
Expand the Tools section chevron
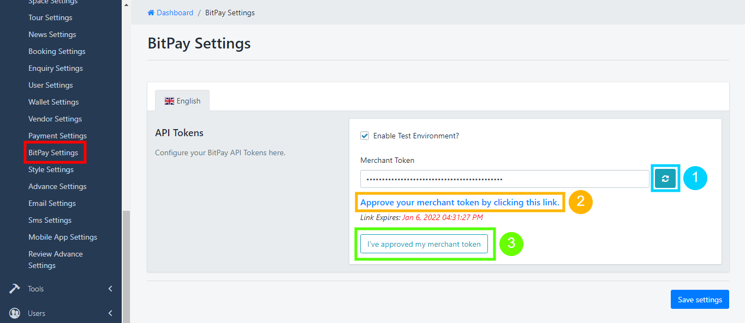110,289
